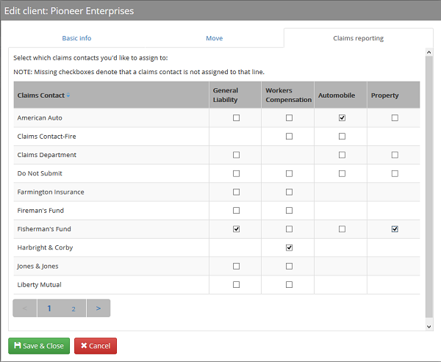Click the scrollbar down arrow
Viewport: 441px width, 362px height.
click(429, 326)
